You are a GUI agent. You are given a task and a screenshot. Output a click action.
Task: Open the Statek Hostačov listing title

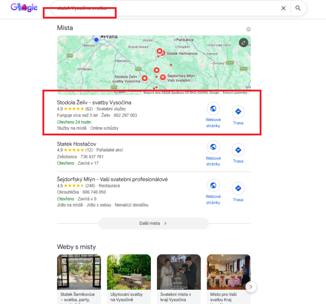click(x=76, y=144)
